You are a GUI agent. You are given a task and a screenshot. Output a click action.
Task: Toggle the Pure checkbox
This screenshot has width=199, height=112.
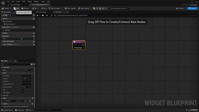(x=23, y=90)
